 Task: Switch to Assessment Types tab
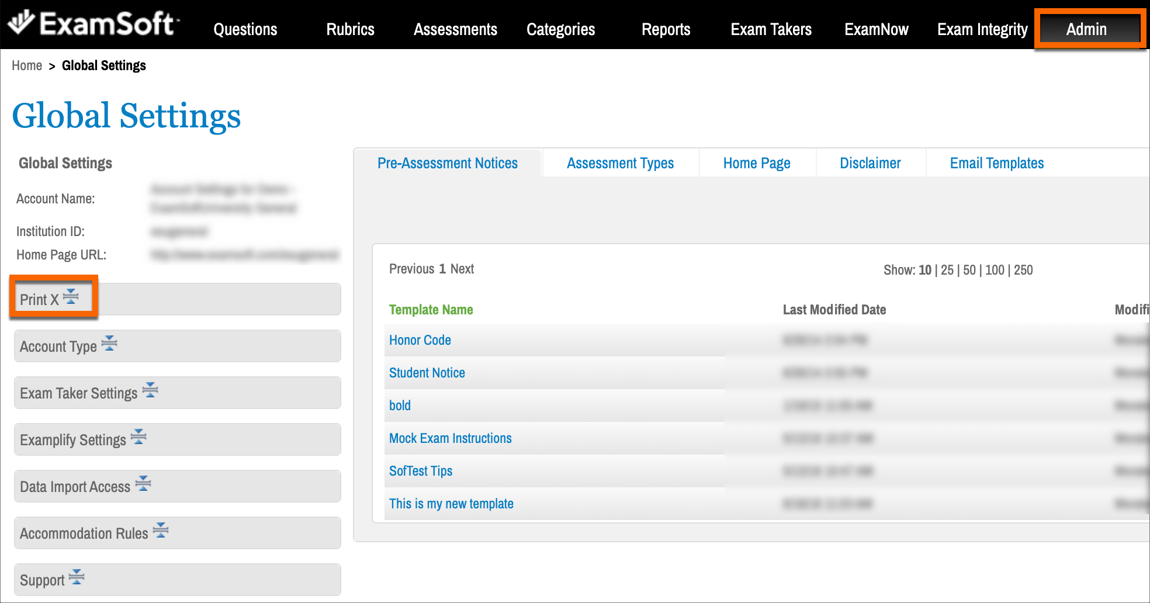point(620,163)
